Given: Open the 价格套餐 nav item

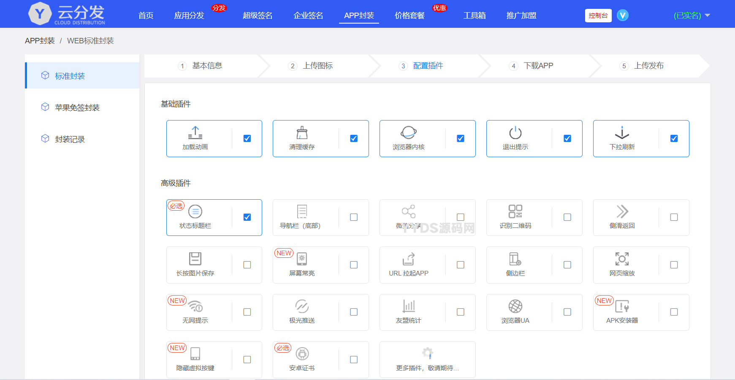Looking at the screenshot, I should click(x=410, y=16).
